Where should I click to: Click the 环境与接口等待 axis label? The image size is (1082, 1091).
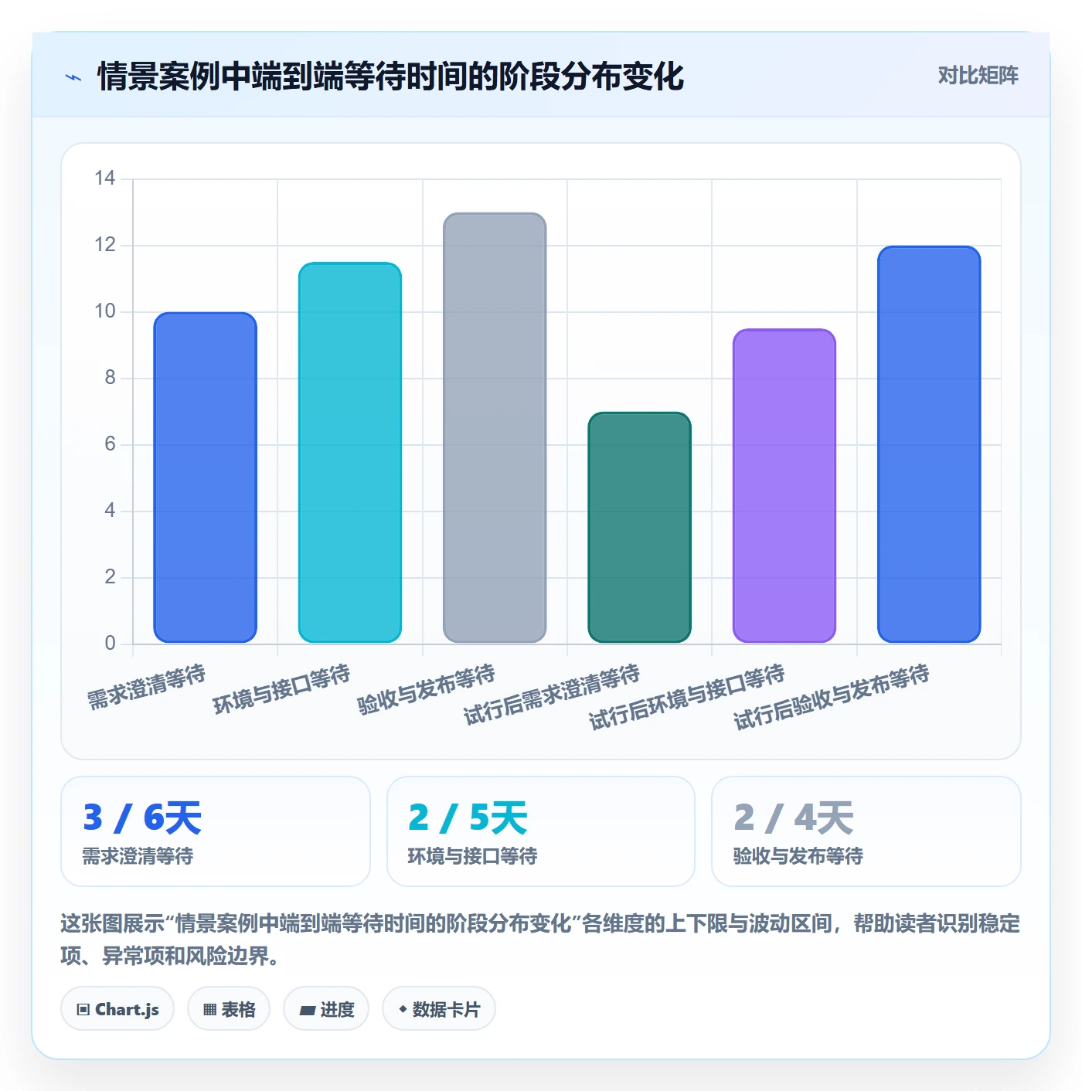pos(282,689)
